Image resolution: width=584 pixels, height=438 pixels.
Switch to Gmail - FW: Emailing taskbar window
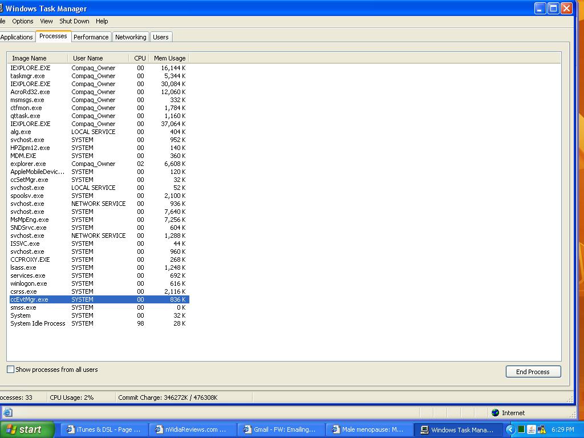pyautogui.click(x=280, y=429)
